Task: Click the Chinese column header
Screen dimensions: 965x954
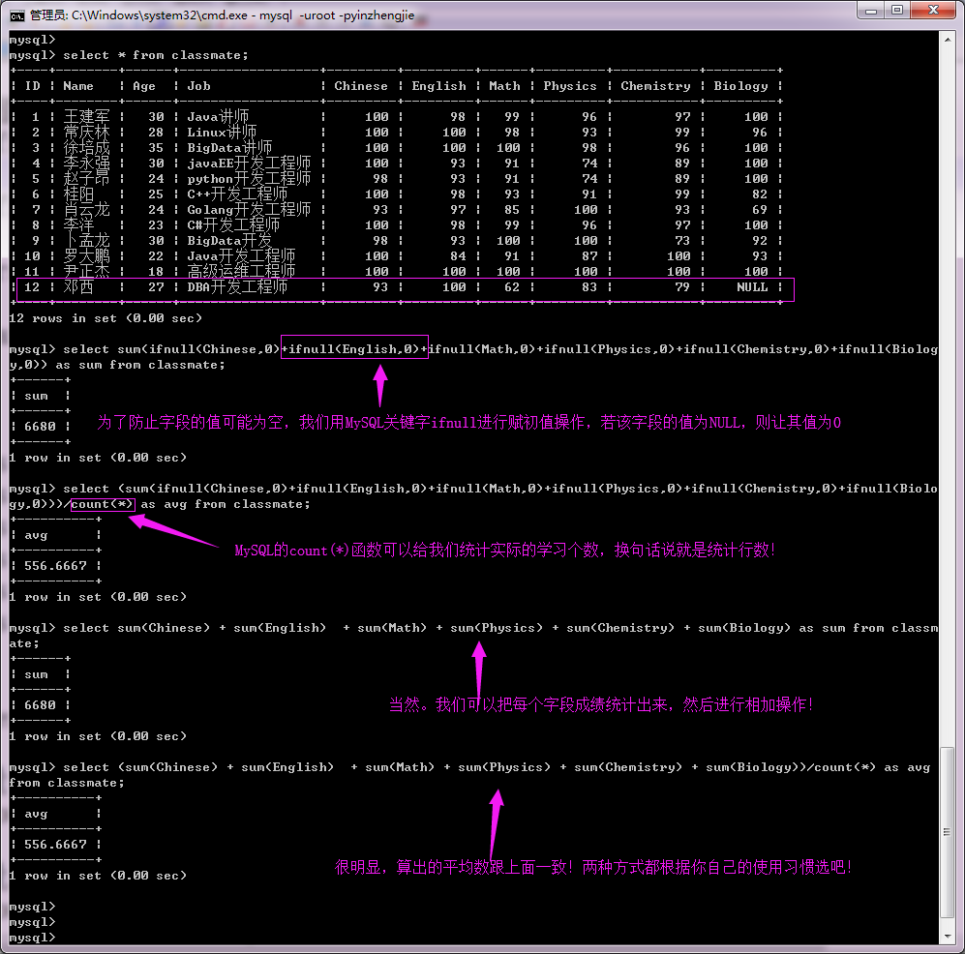Action: click(361, 85)
